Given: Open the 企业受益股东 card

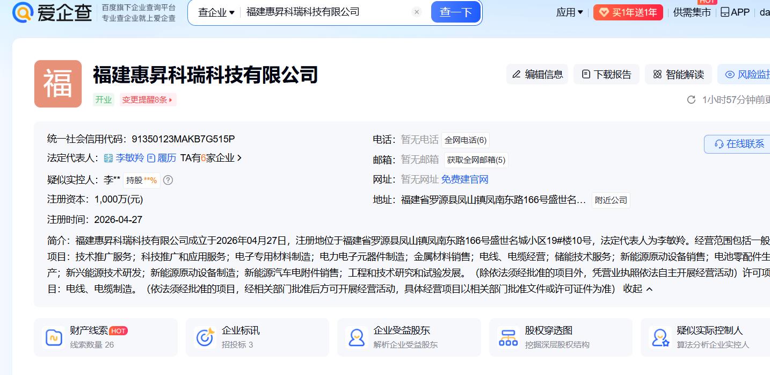Looking at the screenshot, I should pos(409,337).
